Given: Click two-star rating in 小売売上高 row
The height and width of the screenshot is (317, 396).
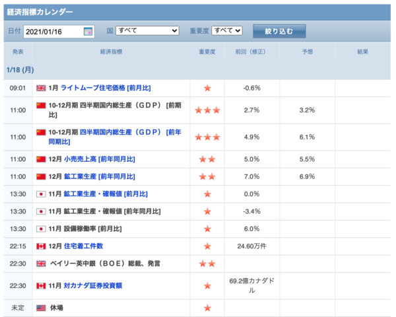Looking at the screenshot, I should coord(207,159).
